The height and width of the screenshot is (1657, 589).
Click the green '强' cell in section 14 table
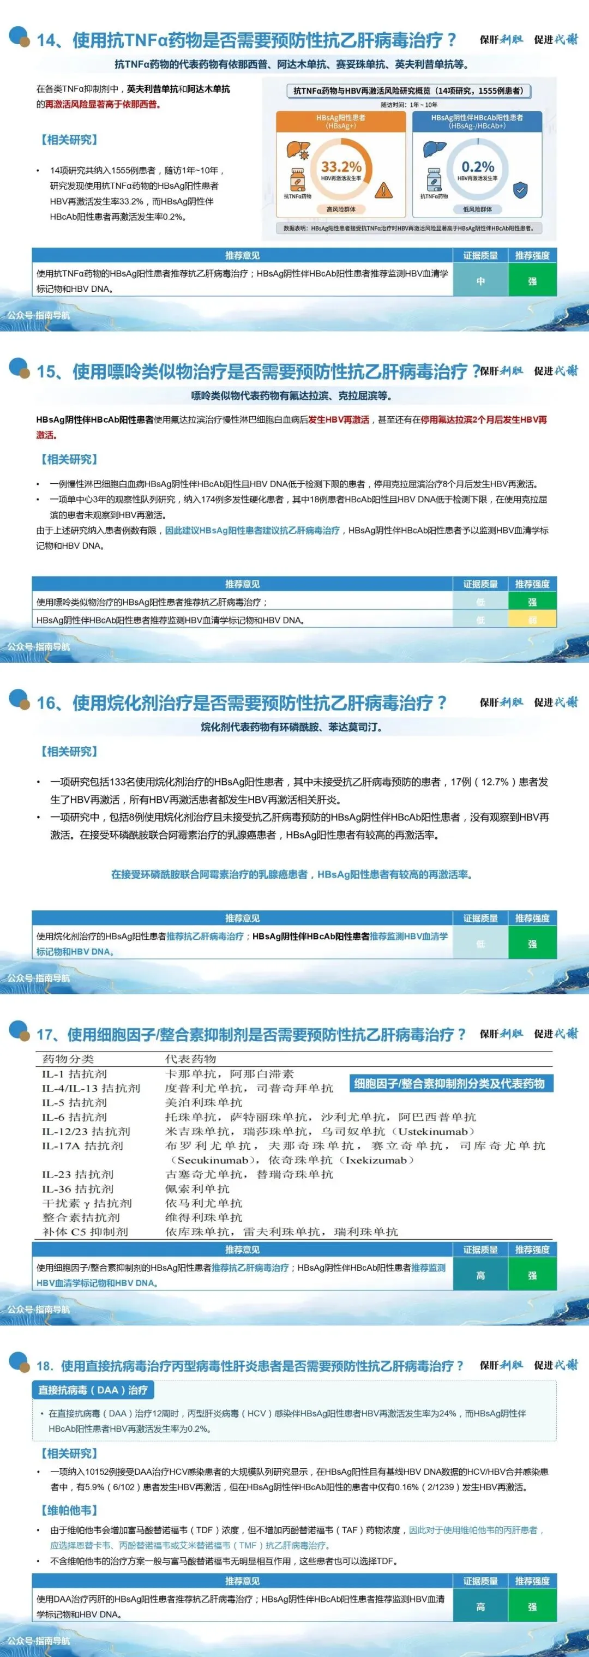[x=532, y=281]
